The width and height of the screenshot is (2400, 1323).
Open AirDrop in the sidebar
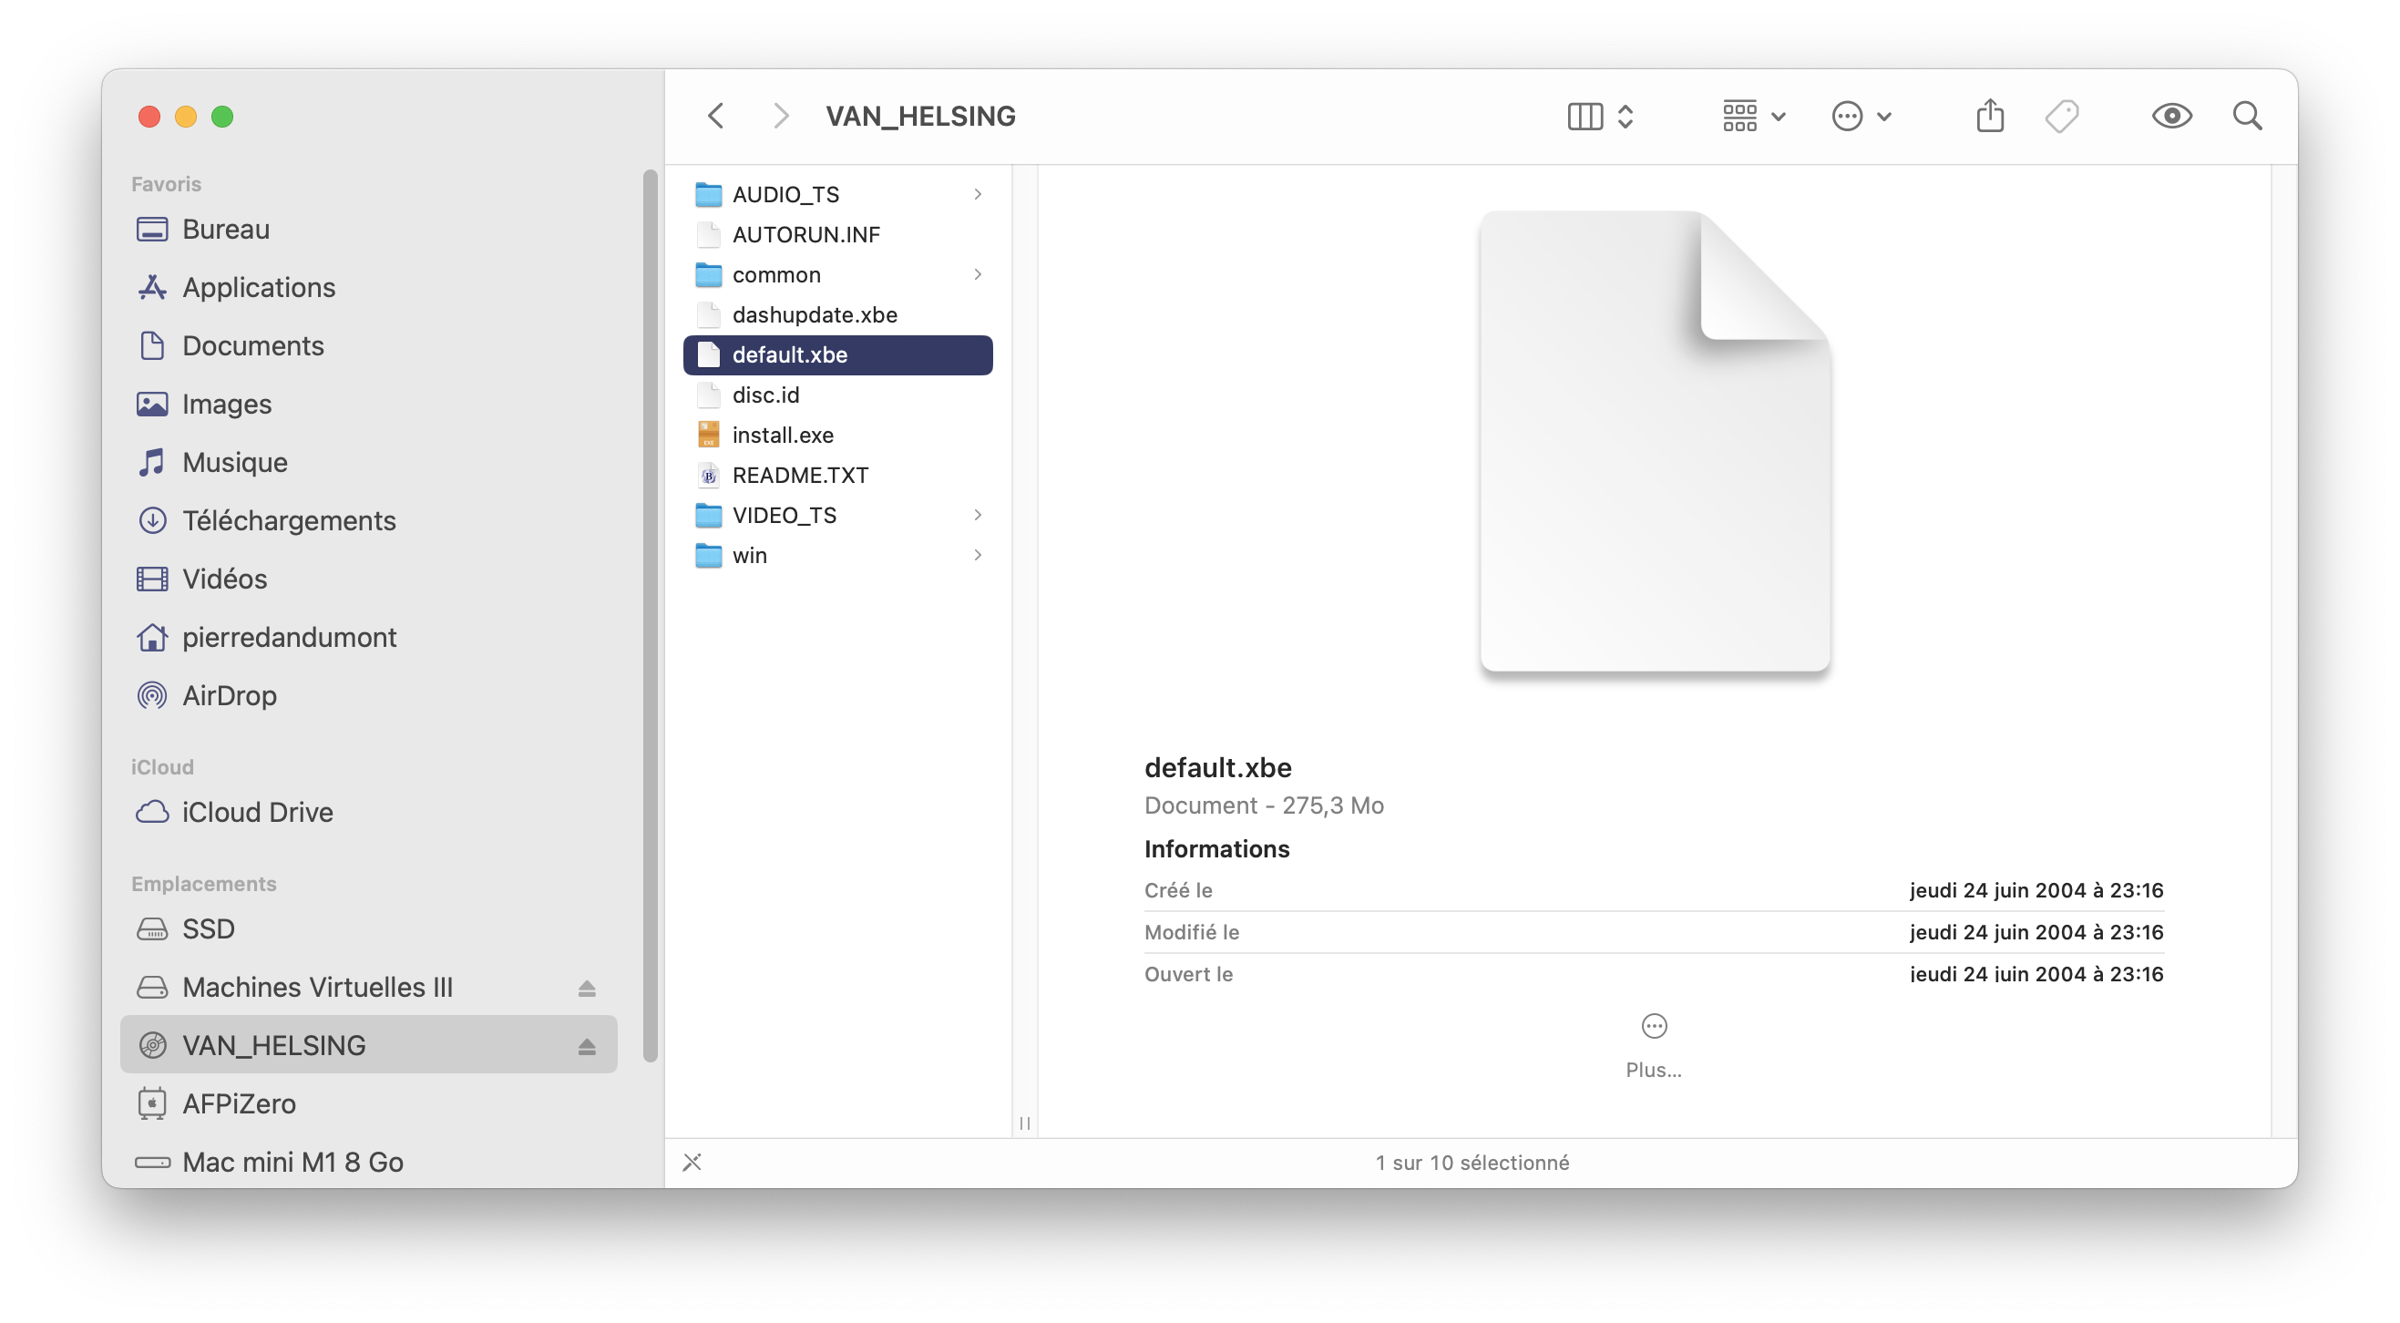(368, 695)
